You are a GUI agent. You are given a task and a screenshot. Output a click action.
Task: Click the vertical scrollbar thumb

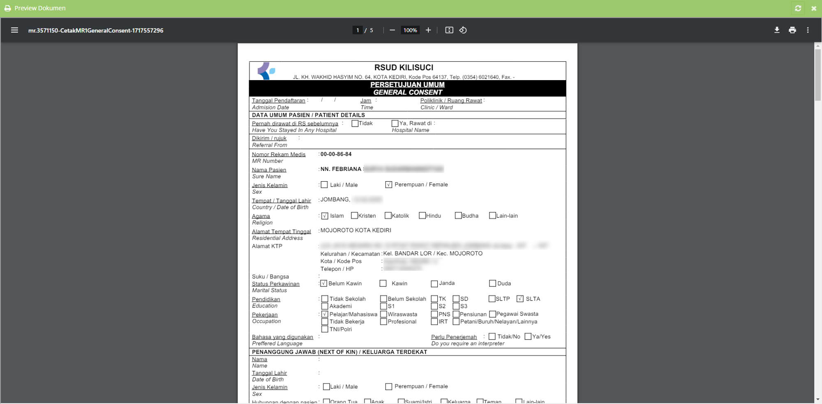click(x=818, y=74)
